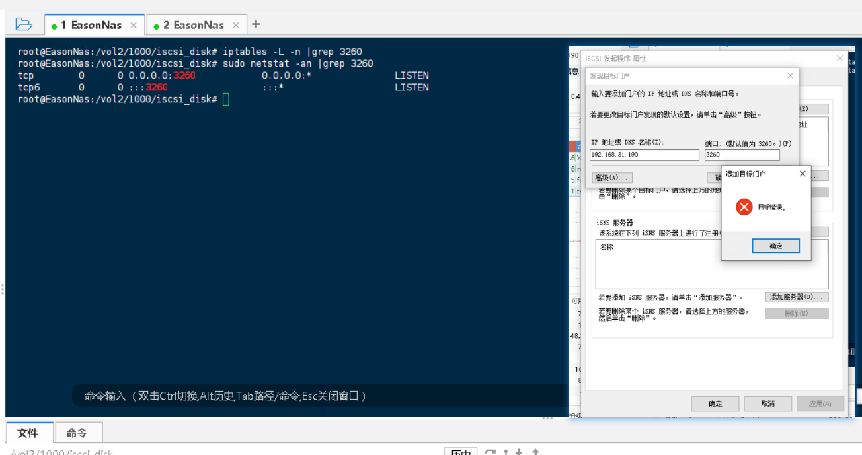Click the refresh icon beside 历史
The image size is (862, 455).
click(490, 452)
